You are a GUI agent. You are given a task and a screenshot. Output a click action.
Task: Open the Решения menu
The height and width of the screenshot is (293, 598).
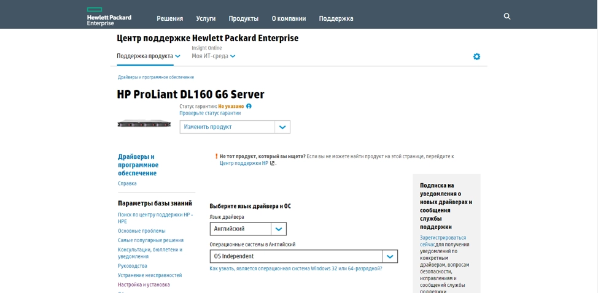point(169,18)
